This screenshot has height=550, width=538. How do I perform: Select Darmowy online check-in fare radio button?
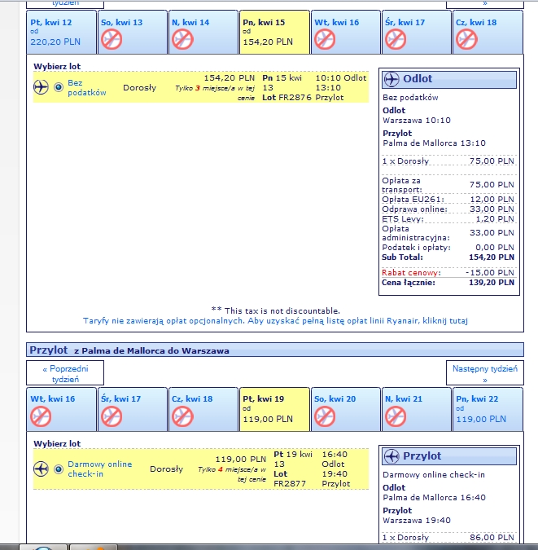tap(59, 469)
